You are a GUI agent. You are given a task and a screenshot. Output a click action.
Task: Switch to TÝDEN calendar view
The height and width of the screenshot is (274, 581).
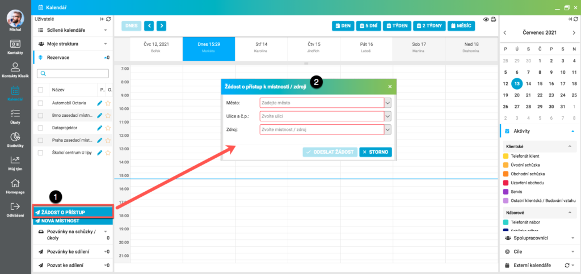pyautogui.click(x=397, y=26)
